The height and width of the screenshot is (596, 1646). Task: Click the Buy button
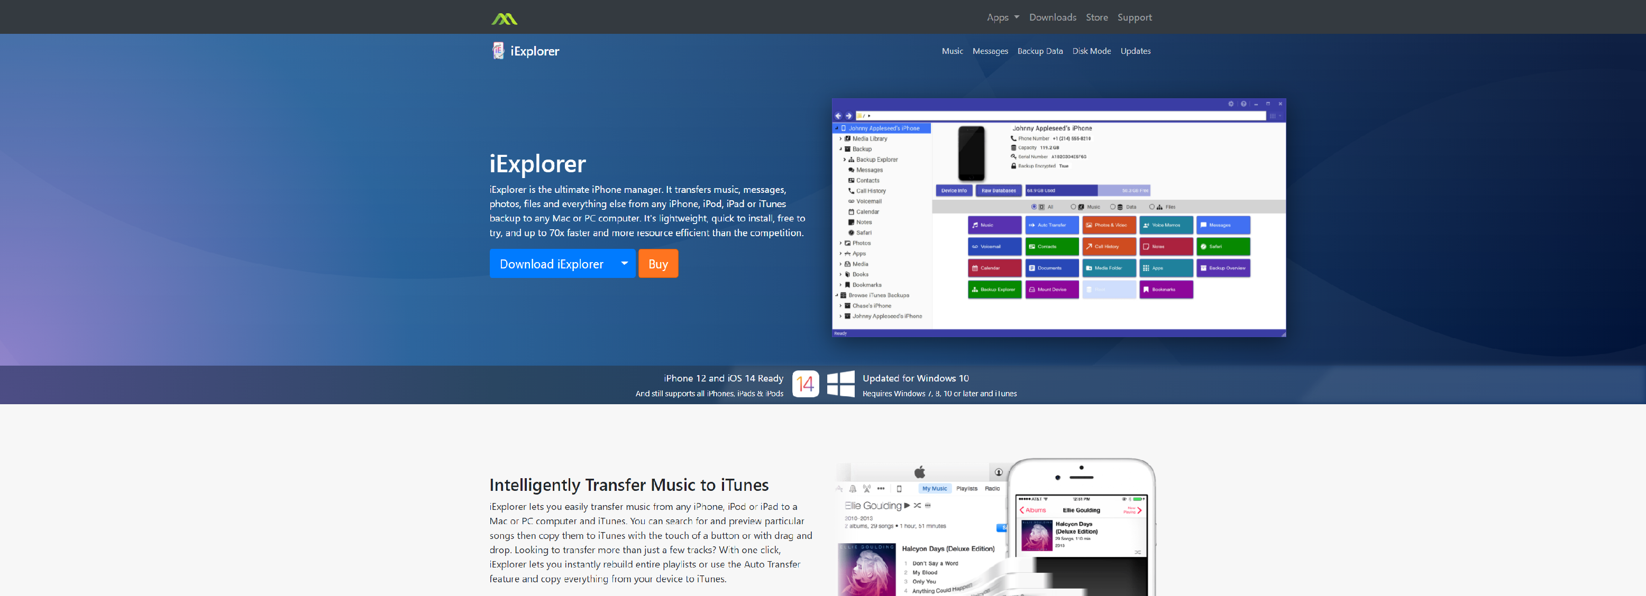tap(658, 263)
